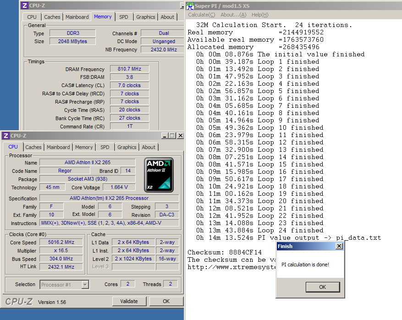The height and width of the screenshot is (320, 402).
Task: Select the Memory tab in the back CPU-Z window
Action: (x=103, y=17)
